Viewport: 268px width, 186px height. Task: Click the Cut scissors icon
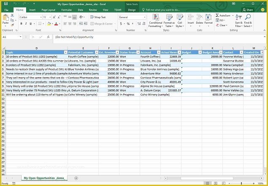coord(12,16)
